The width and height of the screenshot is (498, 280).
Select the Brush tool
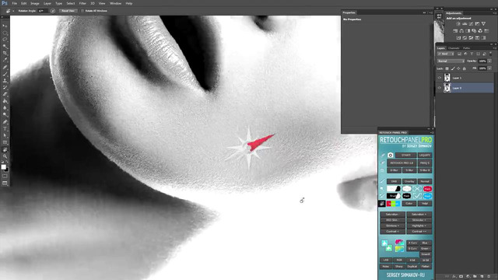click(x=5, y=74)
